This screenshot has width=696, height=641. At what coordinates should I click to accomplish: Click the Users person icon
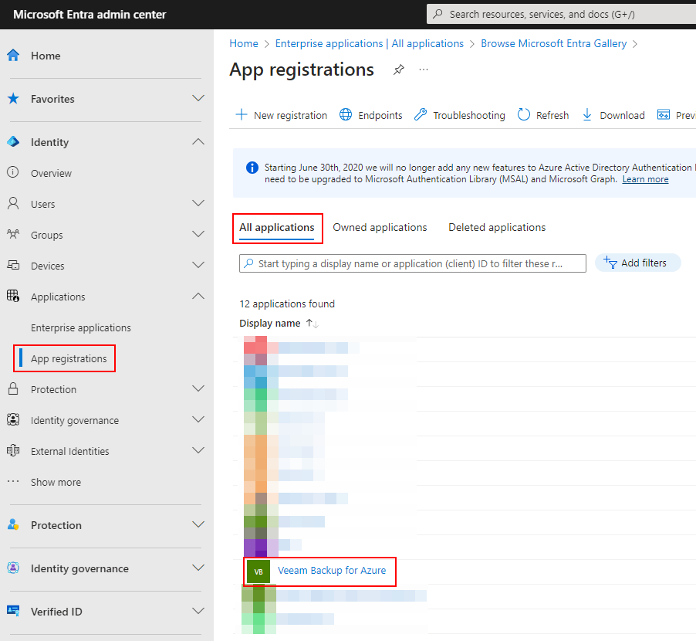pos(13,203)
